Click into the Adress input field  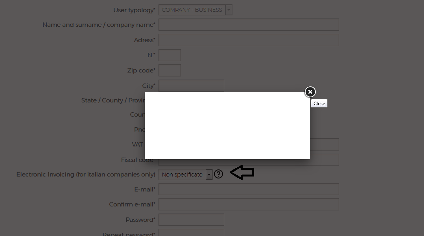249,40
